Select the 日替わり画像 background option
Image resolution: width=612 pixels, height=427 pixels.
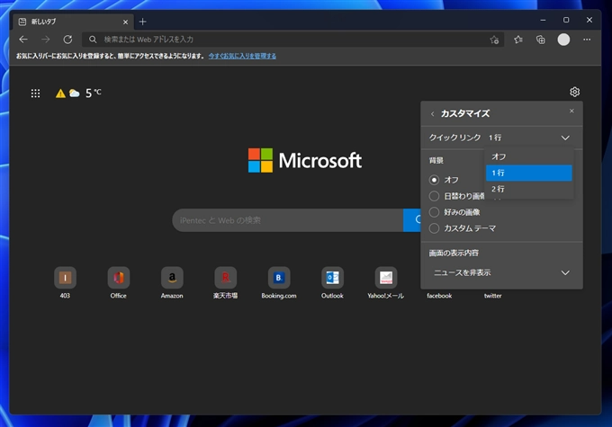tap(434, 196)
